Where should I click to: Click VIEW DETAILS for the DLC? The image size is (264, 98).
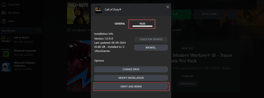click(187, 84)
